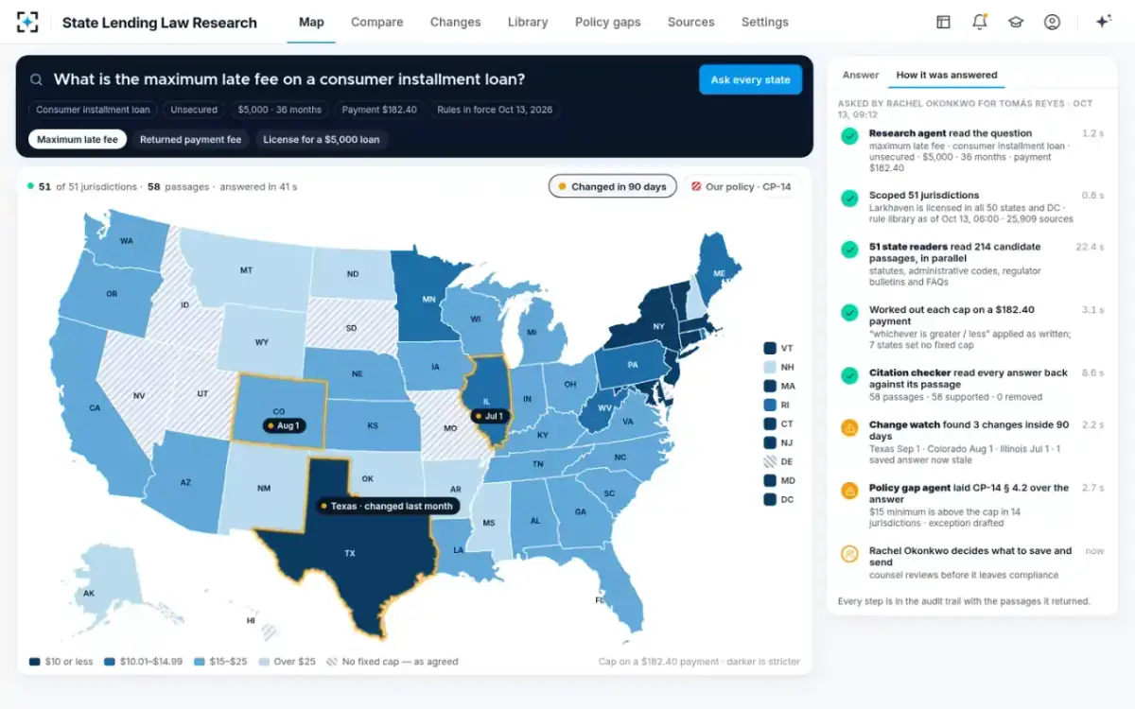This screenshot has height=709, width=1135.
Task: Click the Over $25 legend swatch
Action: tap(265, 662)
